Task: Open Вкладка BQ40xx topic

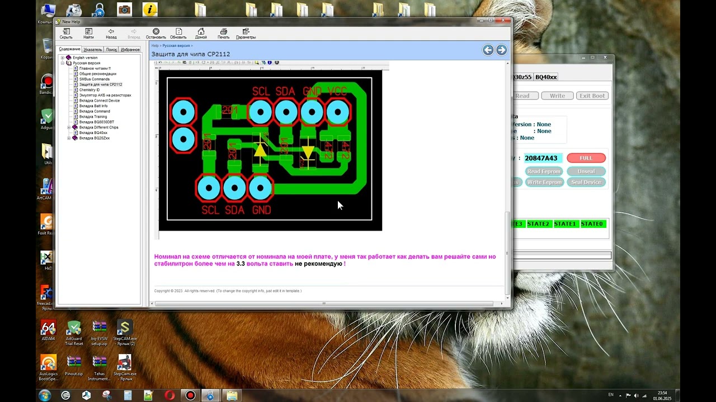Action: click(x=93, y=133)
